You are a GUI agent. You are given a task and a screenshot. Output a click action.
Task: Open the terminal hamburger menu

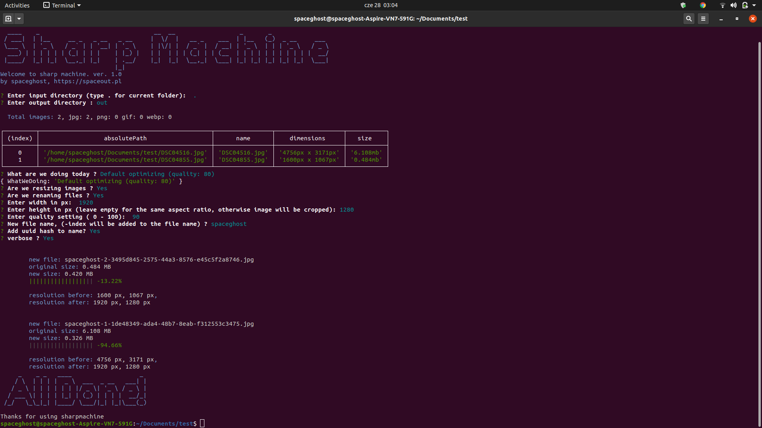coord(703,19)
